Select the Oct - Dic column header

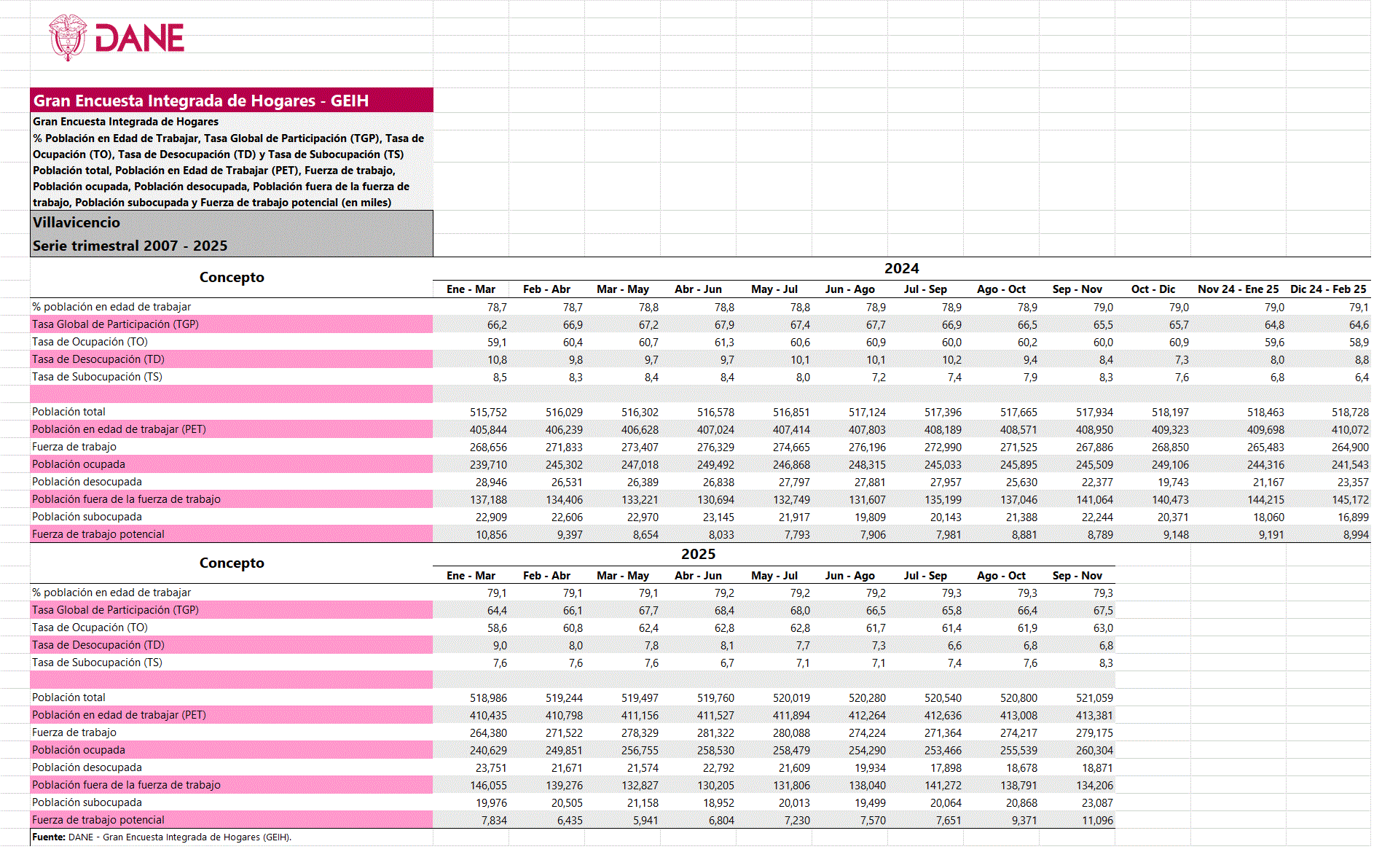pyautogui.click(x=1153, y=289)
